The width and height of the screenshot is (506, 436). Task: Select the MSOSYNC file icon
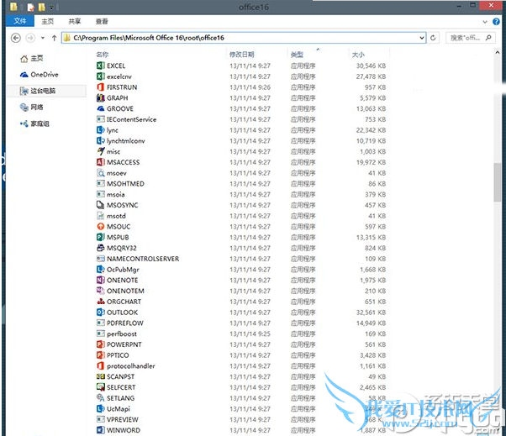click(x=101, y=205)
